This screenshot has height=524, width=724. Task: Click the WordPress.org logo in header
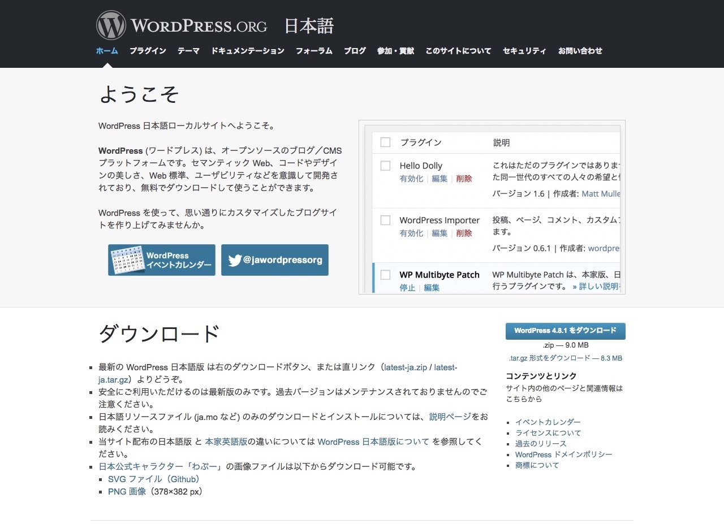point(182,25)
